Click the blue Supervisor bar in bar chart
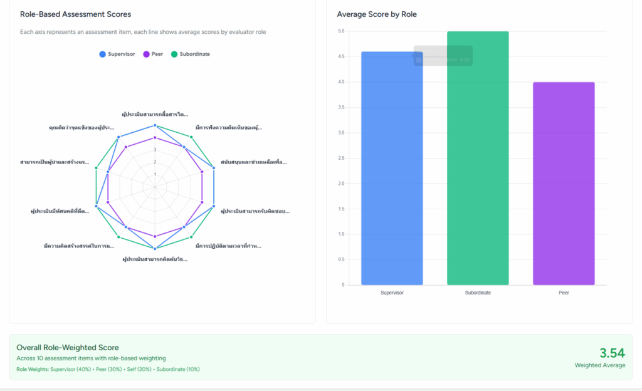 [x=392, y=169]
